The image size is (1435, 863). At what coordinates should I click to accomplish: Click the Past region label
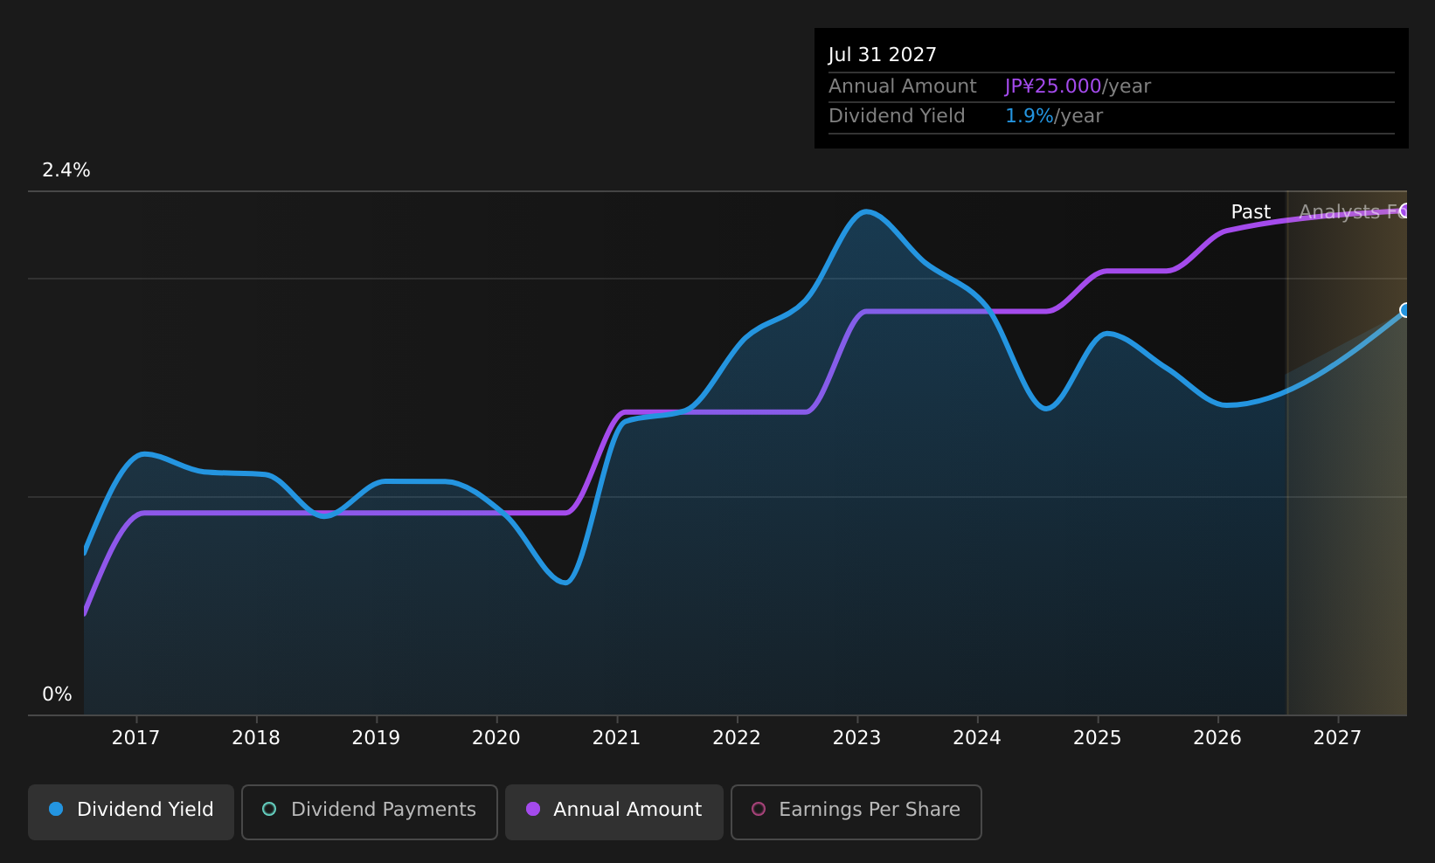[x=1251, y=212]
